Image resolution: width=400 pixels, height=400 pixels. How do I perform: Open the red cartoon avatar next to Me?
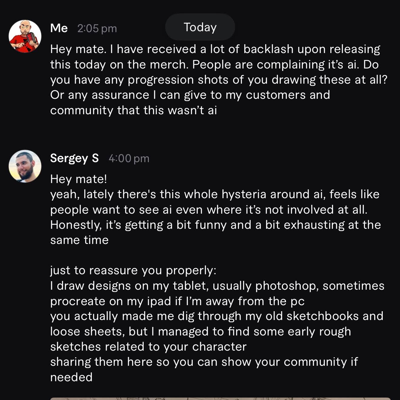click(25, 36)
